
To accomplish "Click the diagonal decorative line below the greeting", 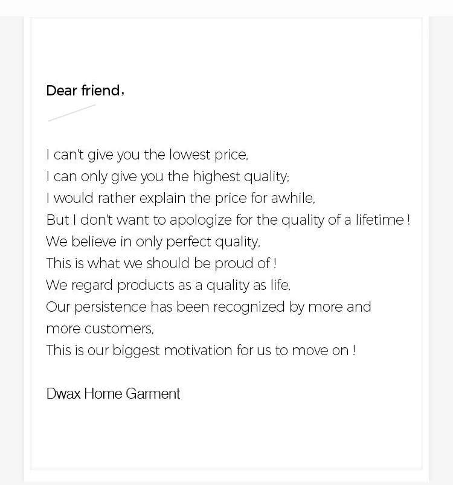I will click(x=72, y=113).
